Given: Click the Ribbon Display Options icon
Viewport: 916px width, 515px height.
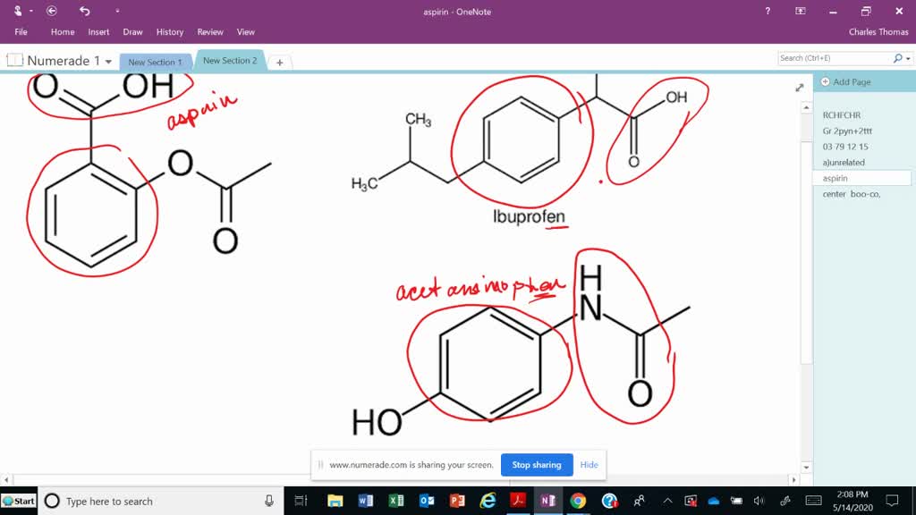Looking at the screenshot, I should coord(798,12).
